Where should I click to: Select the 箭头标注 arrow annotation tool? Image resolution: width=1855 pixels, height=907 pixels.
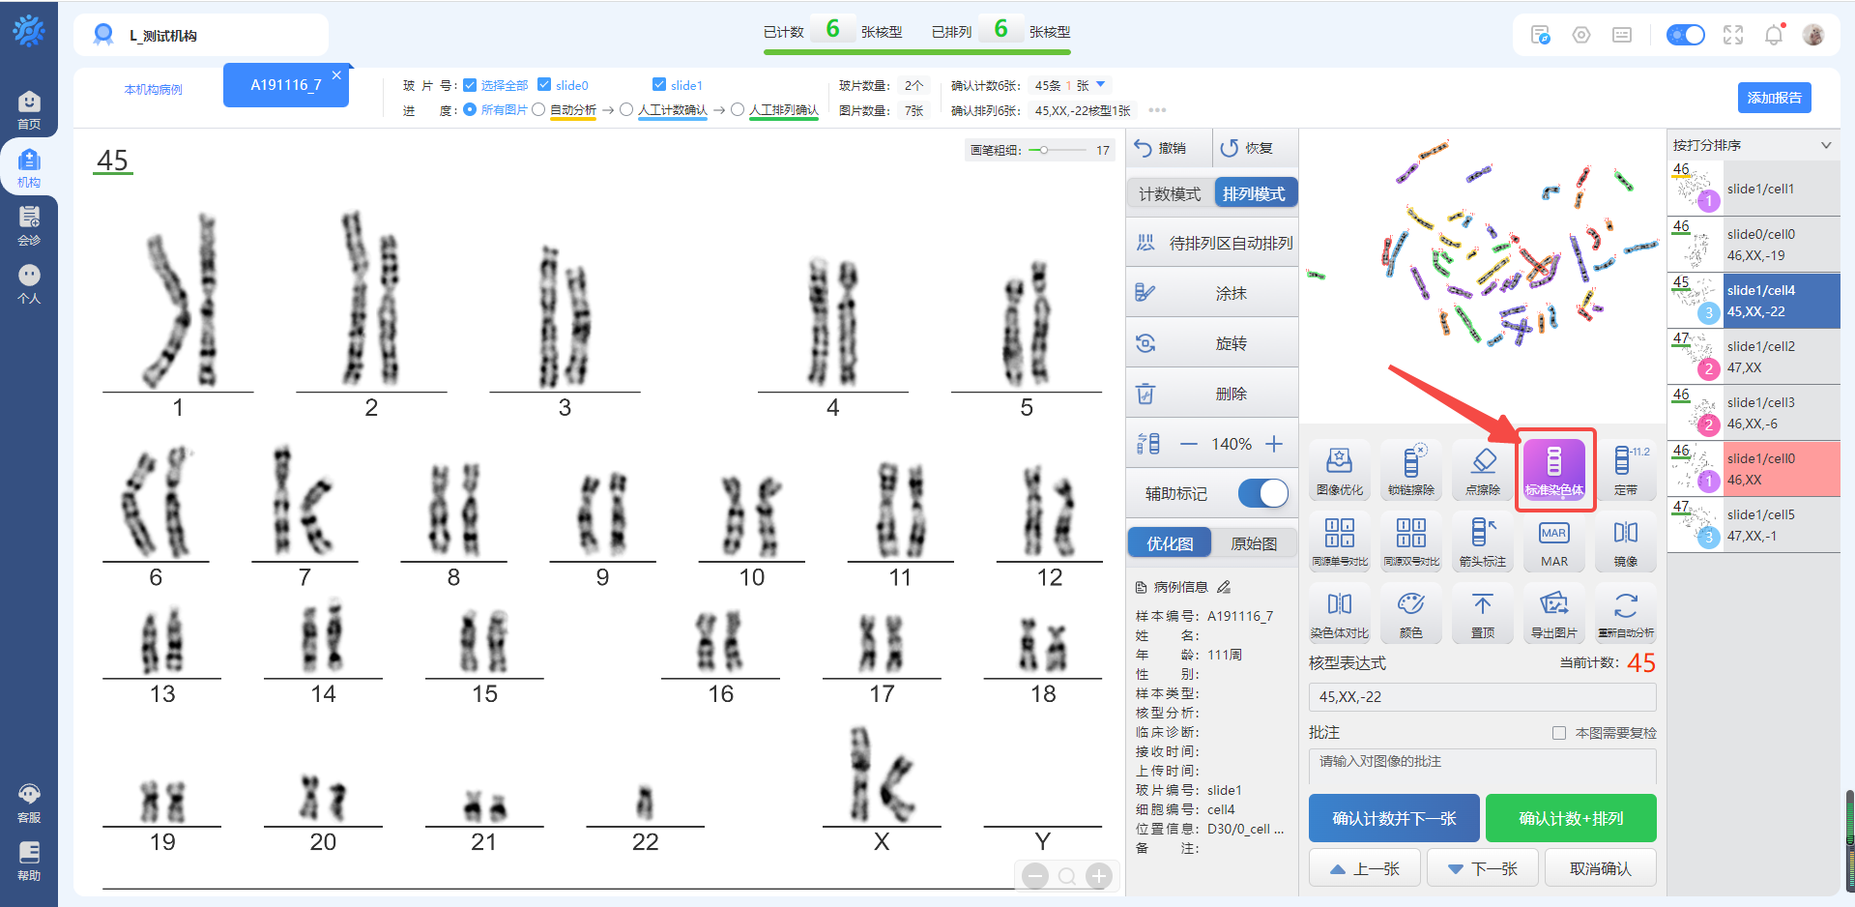(1482, 541)
